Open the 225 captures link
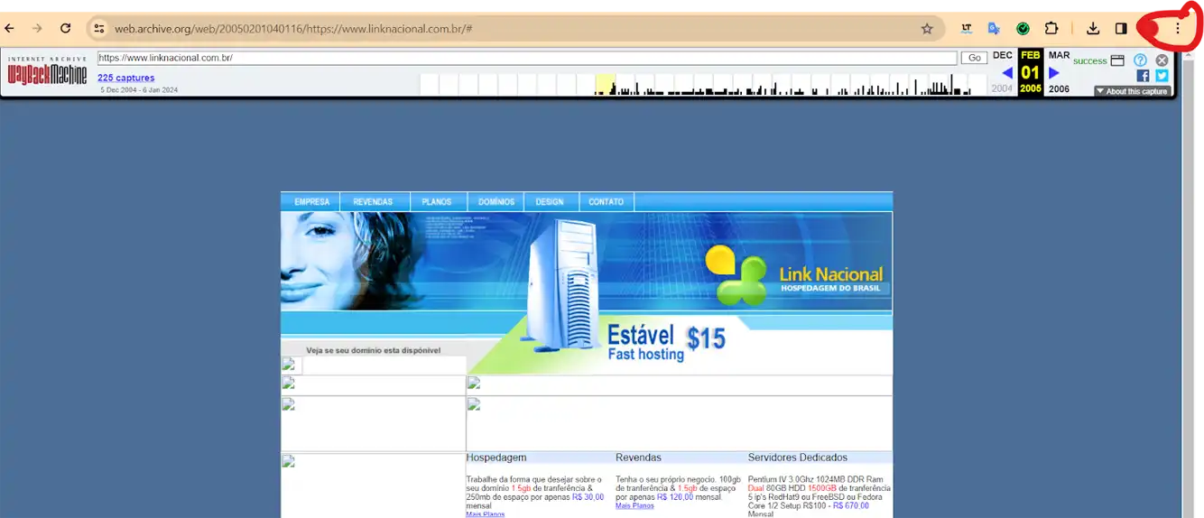Screen dimensions: 1204x518 pos(126,78)
